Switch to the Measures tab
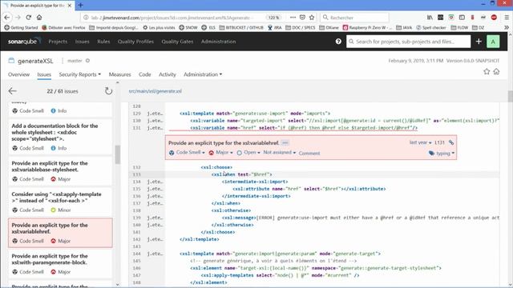 coord(119,74)
